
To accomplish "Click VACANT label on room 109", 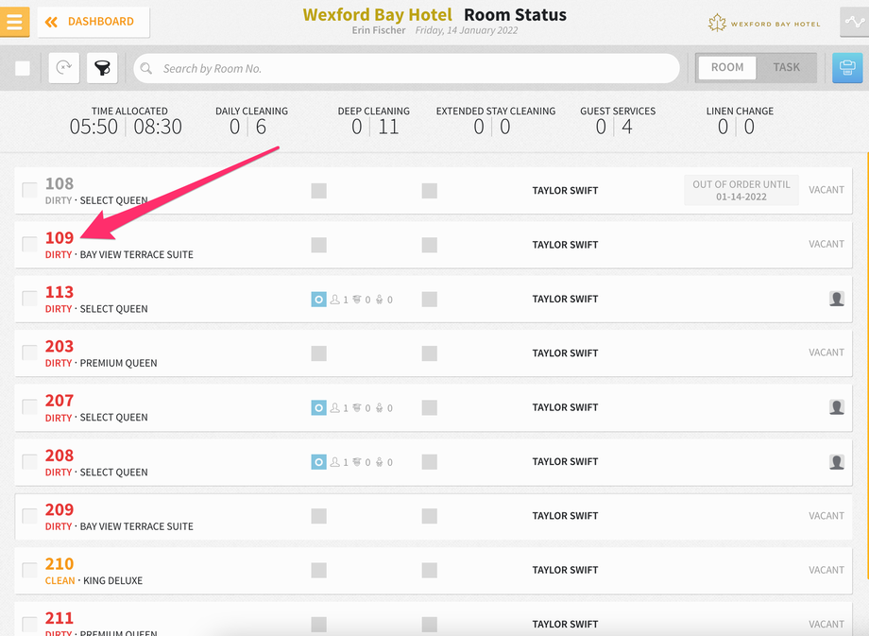I will coord(826,244).
